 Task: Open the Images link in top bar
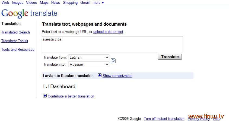(x=18, y=3)
